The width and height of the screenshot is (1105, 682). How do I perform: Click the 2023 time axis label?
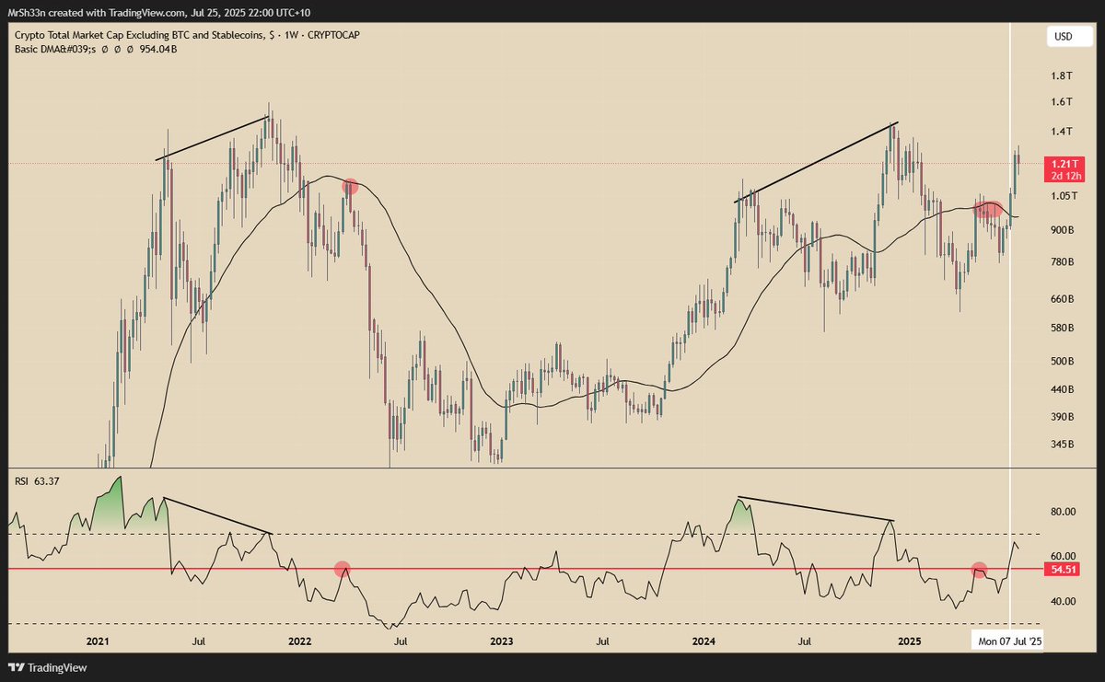502,641
